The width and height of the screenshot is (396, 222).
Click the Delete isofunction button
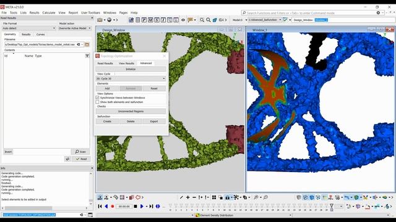[x=131, y=121]
